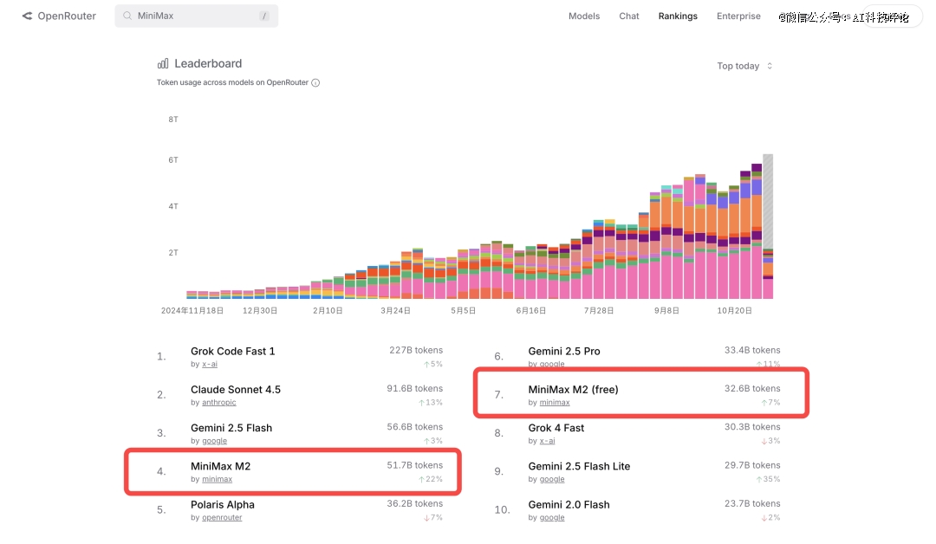Click the gray striped latest chart bar
936x544 pixels.
(767, 201)
